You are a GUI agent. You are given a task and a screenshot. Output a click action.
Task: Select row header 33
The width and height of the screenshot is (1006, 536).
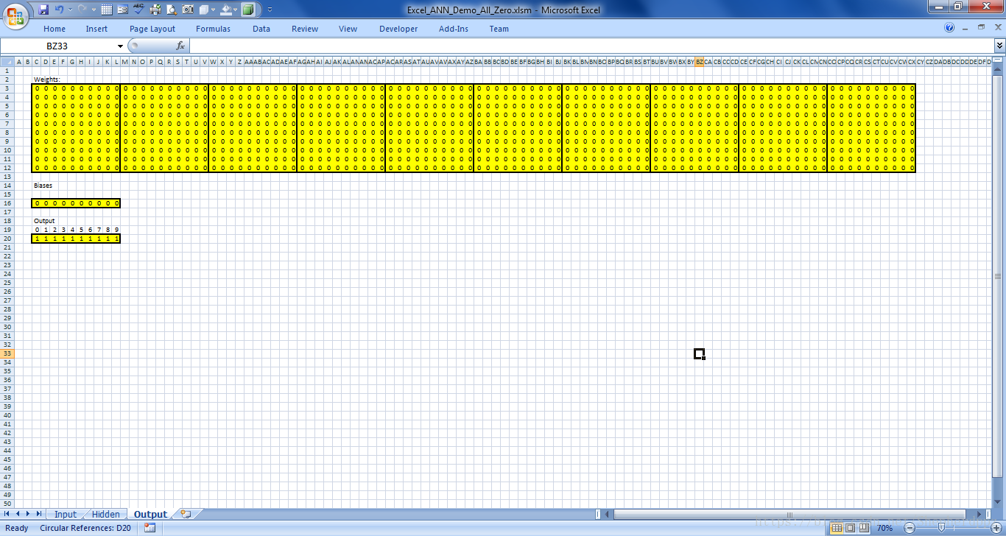7,353
